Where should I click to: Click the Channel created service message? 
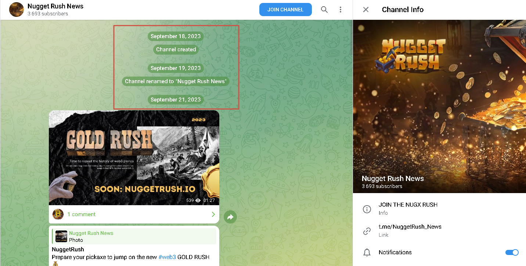pyautogui.click(x=176, y=49)
